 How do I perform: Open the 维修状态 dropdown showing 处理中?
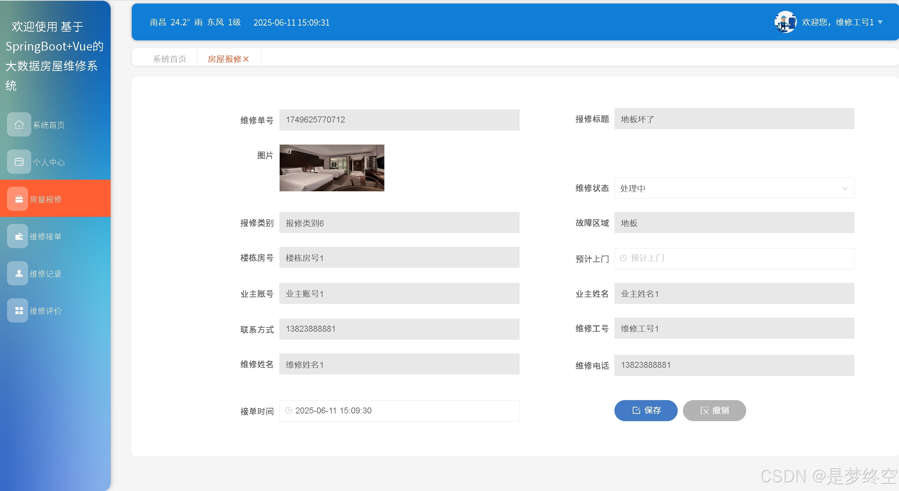click(734, 188)
